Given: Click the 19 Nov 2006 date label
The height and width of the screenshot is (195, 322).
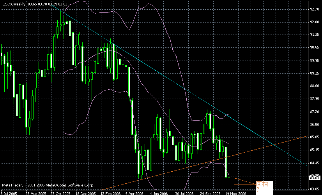Looking at the screenshot, I should point(235,193).
